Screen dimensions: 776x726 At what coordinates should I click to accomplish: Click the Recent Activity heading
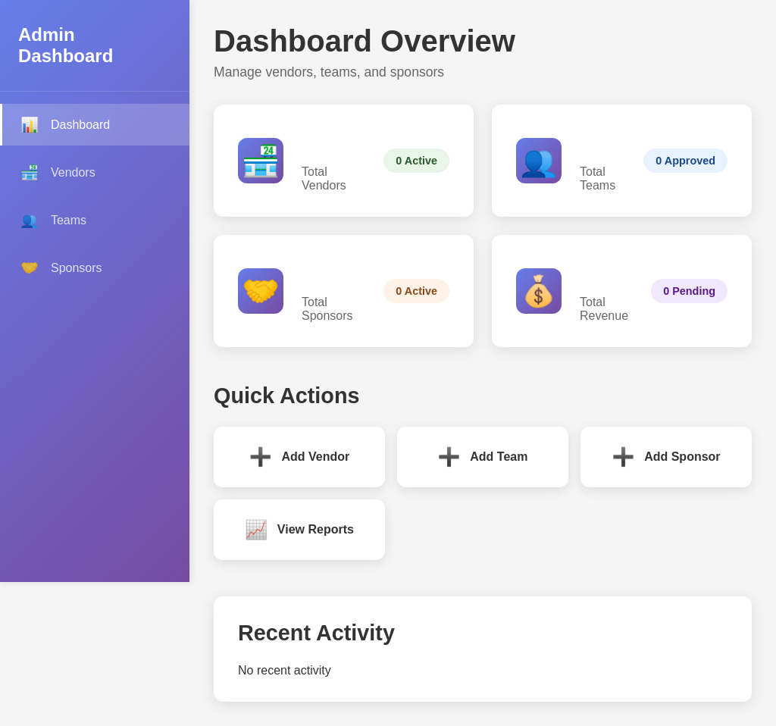tap(316, 633)
